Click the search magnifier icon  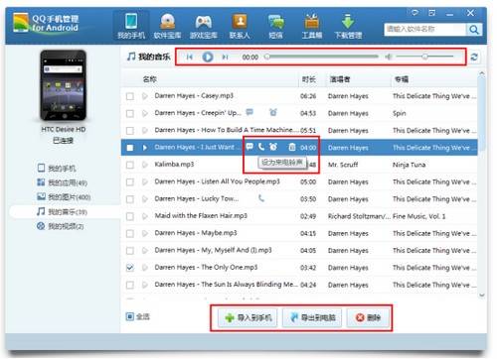(474, 30)
